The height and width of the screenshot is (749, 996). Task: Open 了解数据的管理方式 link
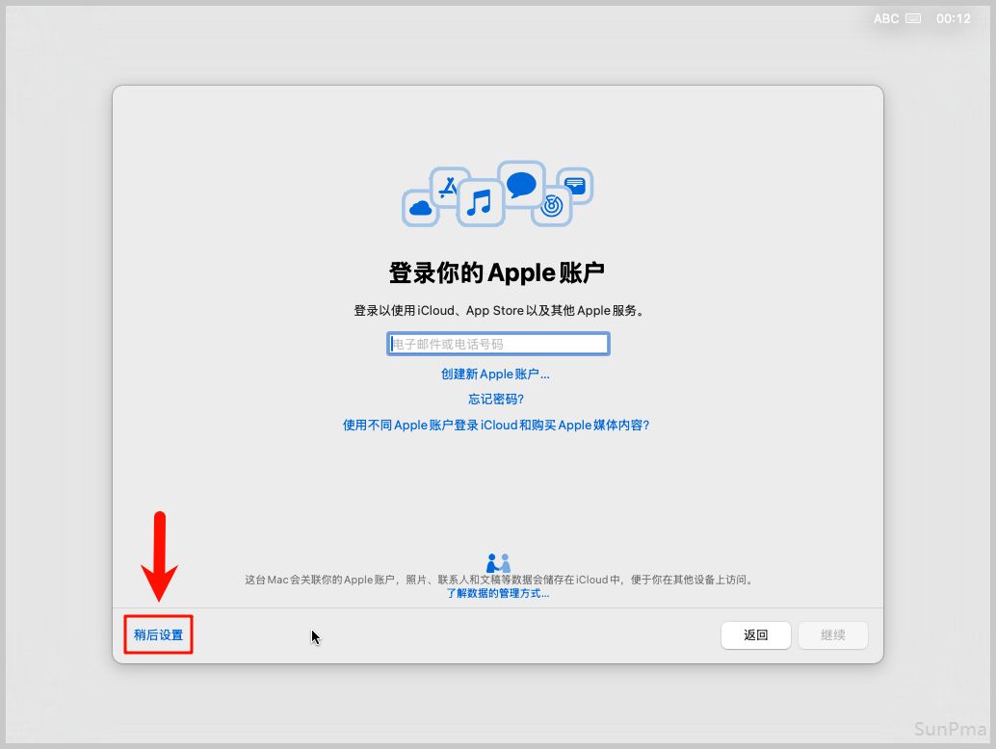497,594
